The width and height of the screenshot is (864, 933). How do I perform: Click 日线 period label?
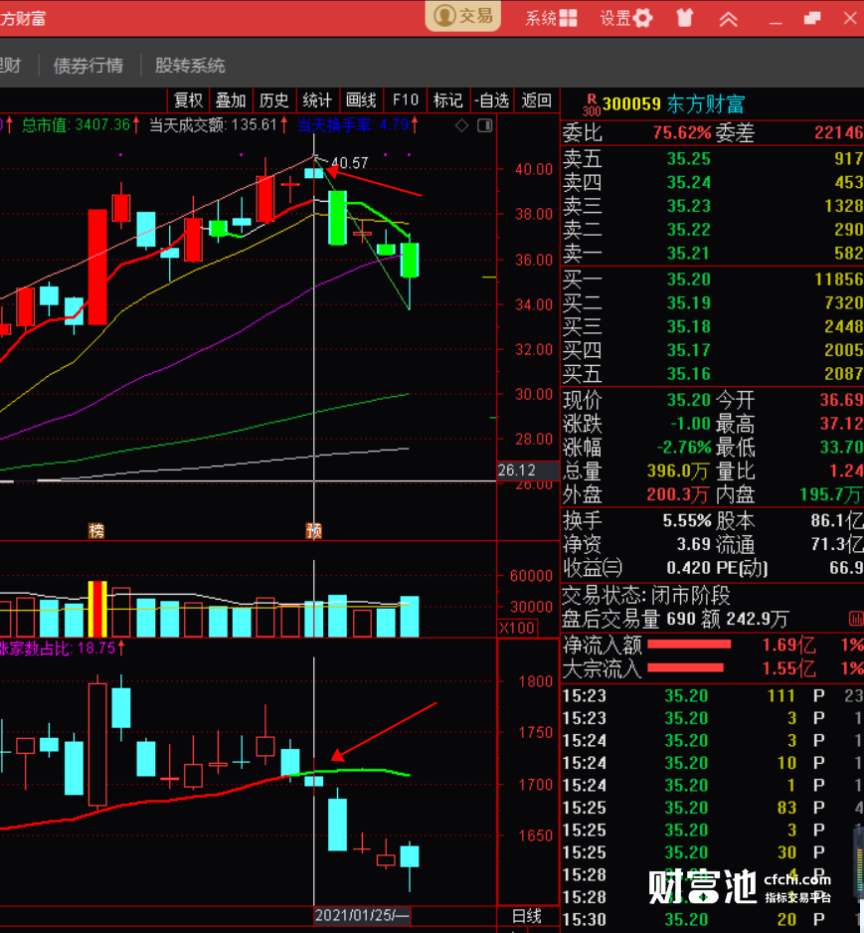pos(527,916)
